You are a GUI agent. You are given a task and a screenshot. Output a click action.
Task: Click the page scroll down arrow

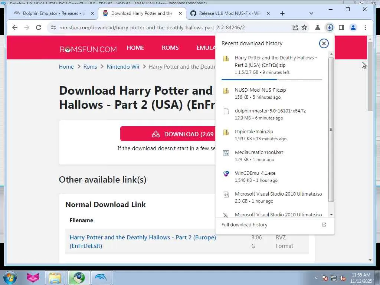[x=370, y=260]
